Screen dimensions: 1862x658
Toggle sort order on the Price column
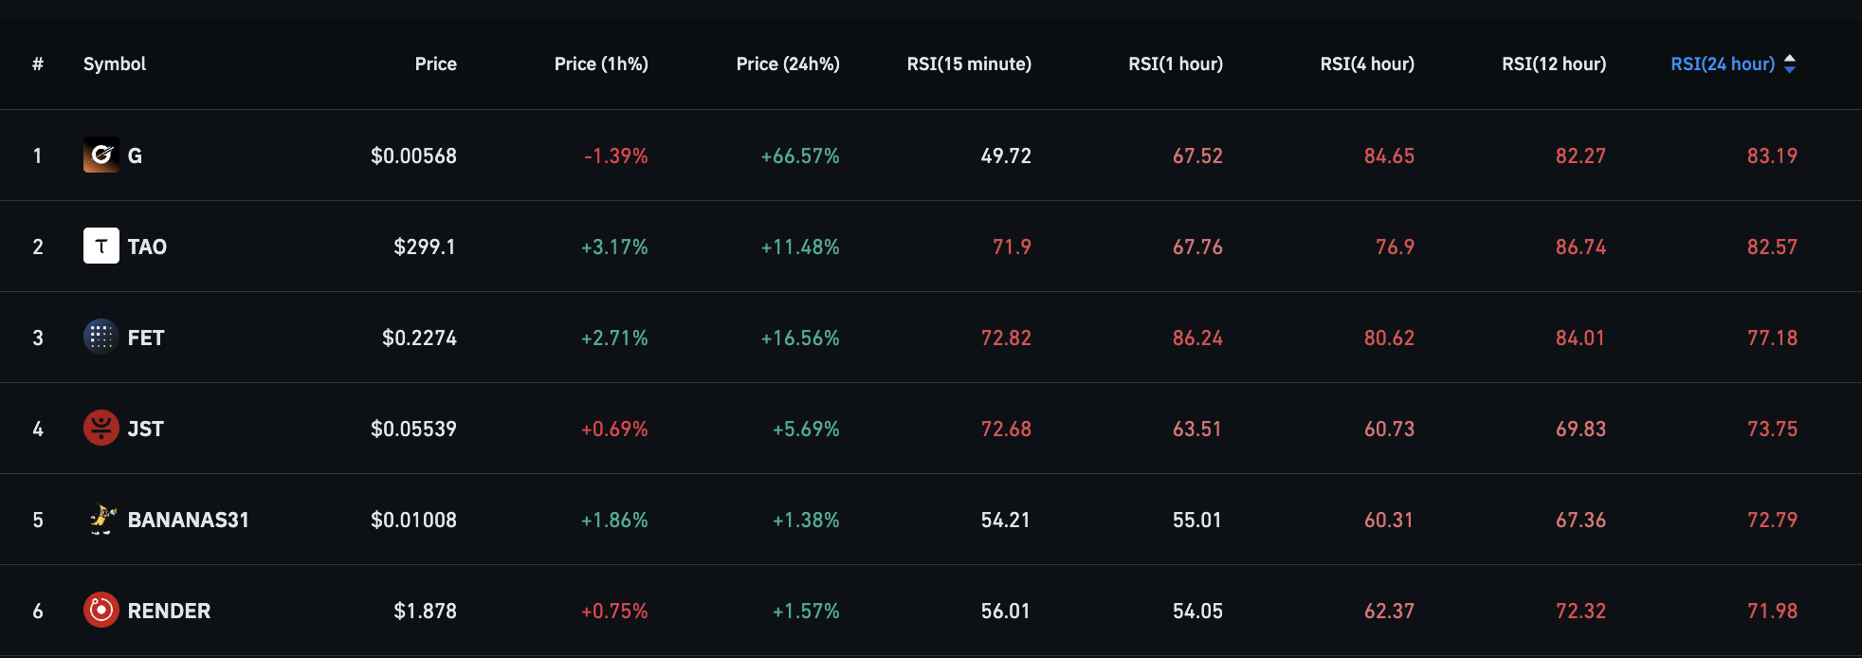point(435,64)
